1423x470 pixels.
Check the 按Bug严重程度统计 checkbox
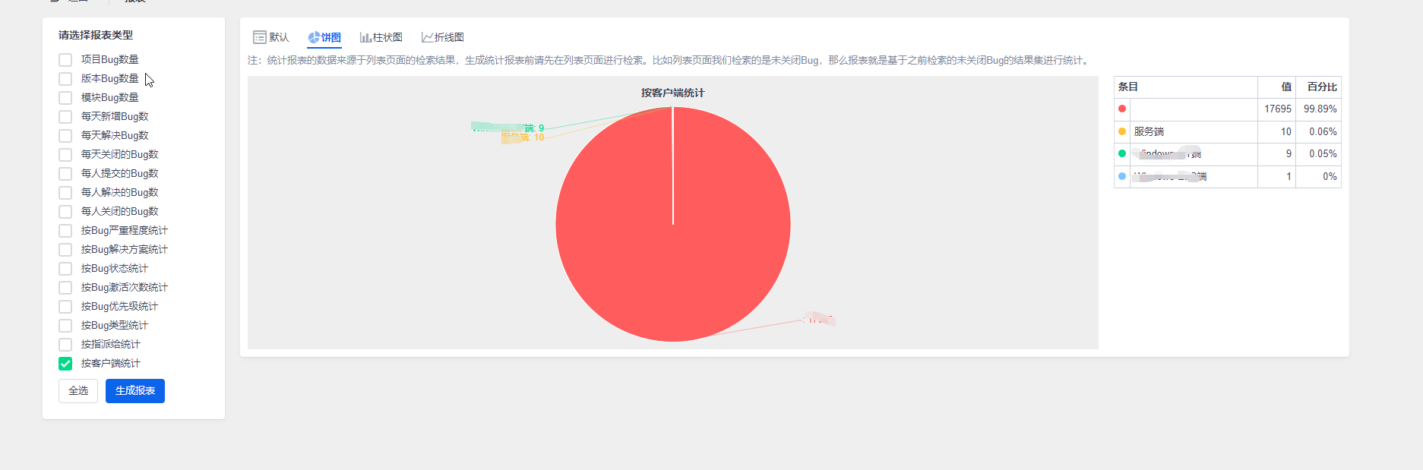coord(65,231)
